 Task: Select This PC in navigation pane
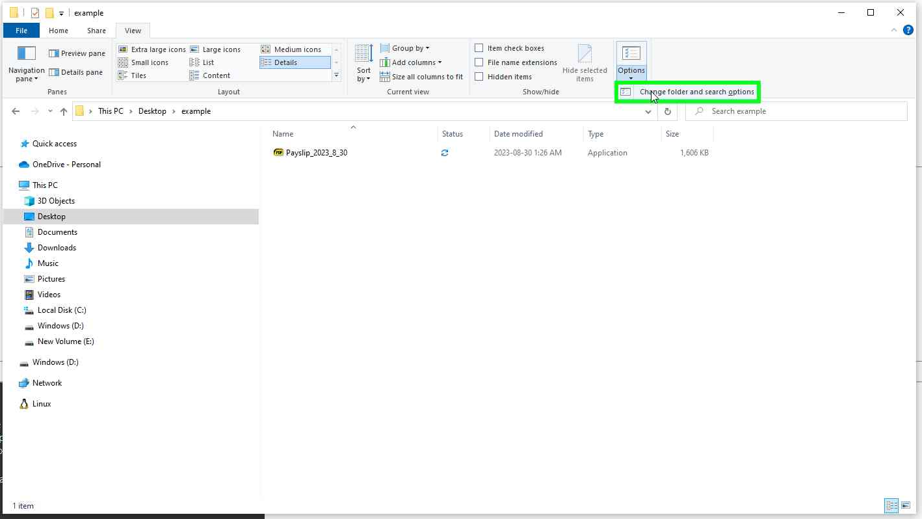pos(45,185)
